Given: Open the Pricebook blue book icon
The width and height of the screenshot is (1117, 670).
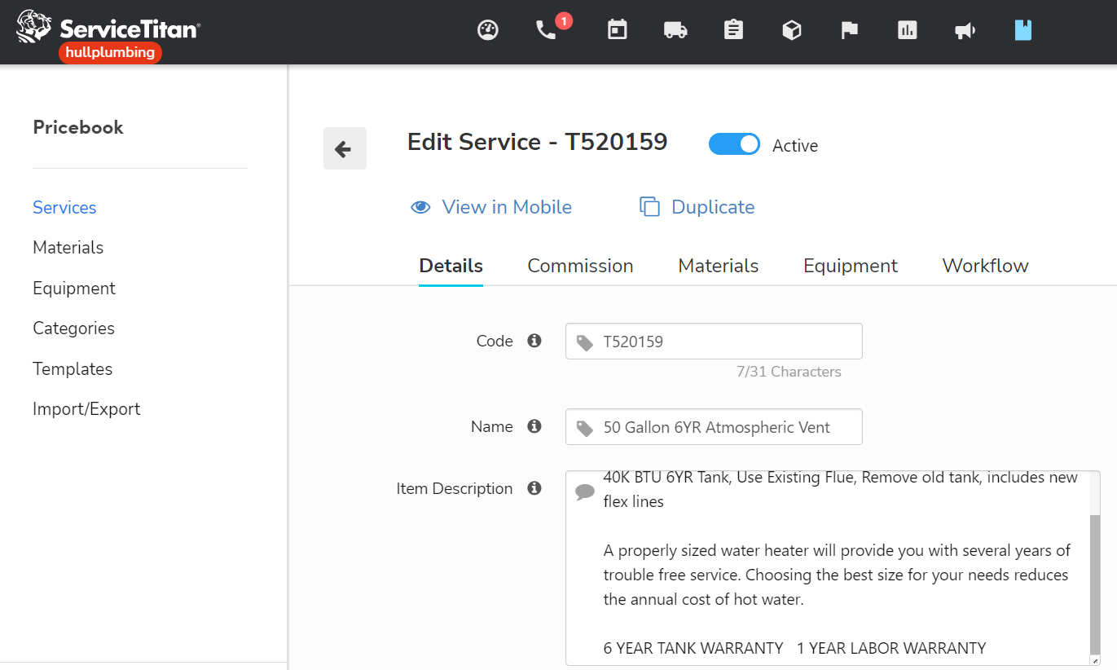Looking at the screenshot, I should click(1022, 29).
